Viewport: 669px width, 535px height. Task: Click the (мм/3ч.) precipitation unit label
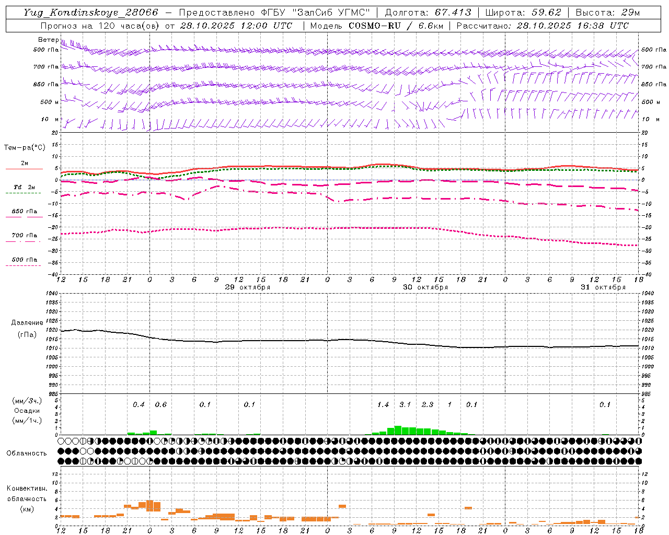[27, 401]
